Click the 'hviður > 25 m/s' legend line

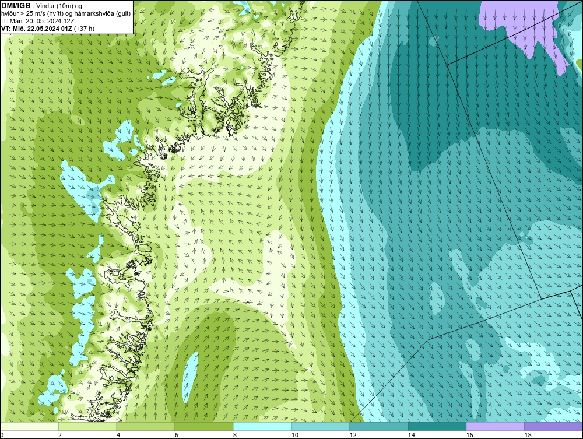tap(66, 14)
